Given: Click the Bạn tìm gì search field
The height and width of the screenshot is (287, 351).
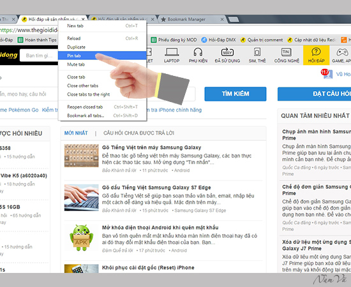Looking at the screenshot, I should pos(39,55).
